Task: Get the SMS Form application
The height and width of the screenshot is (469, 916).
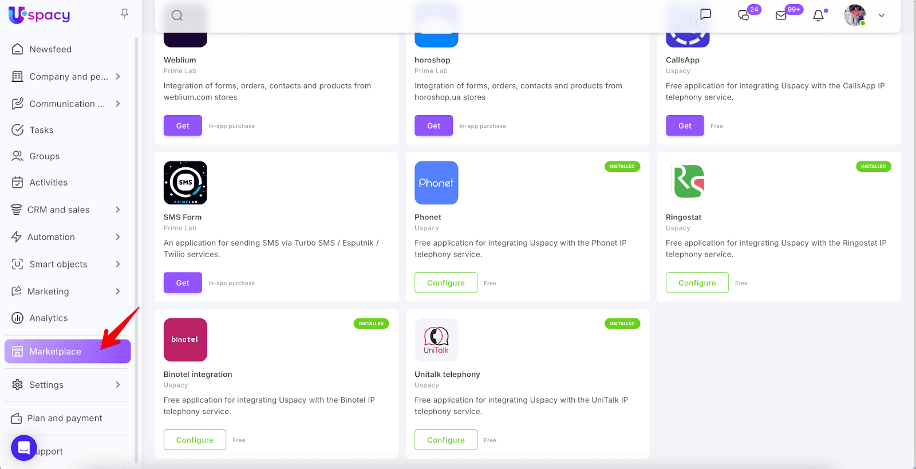Action: click(183, 283)
